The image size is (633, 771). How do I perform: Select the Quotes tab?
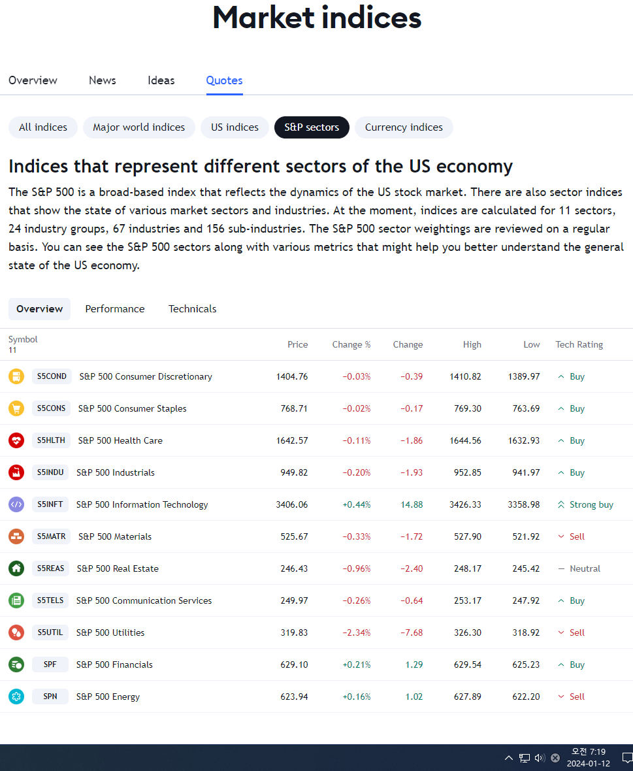pyautogui.click(x=224, y=80)
